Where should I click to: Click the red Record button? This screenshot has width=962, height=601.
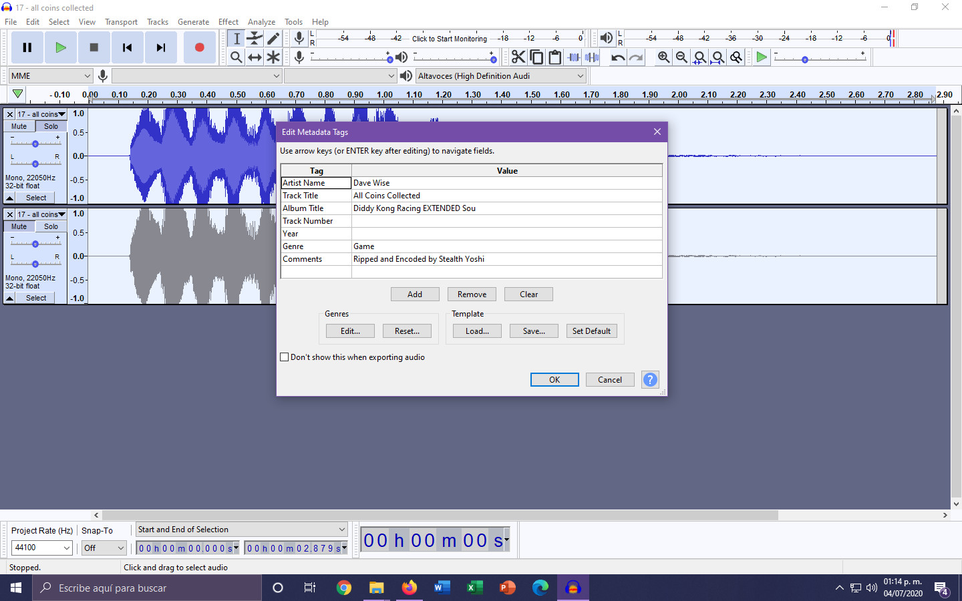click(199, 47)
